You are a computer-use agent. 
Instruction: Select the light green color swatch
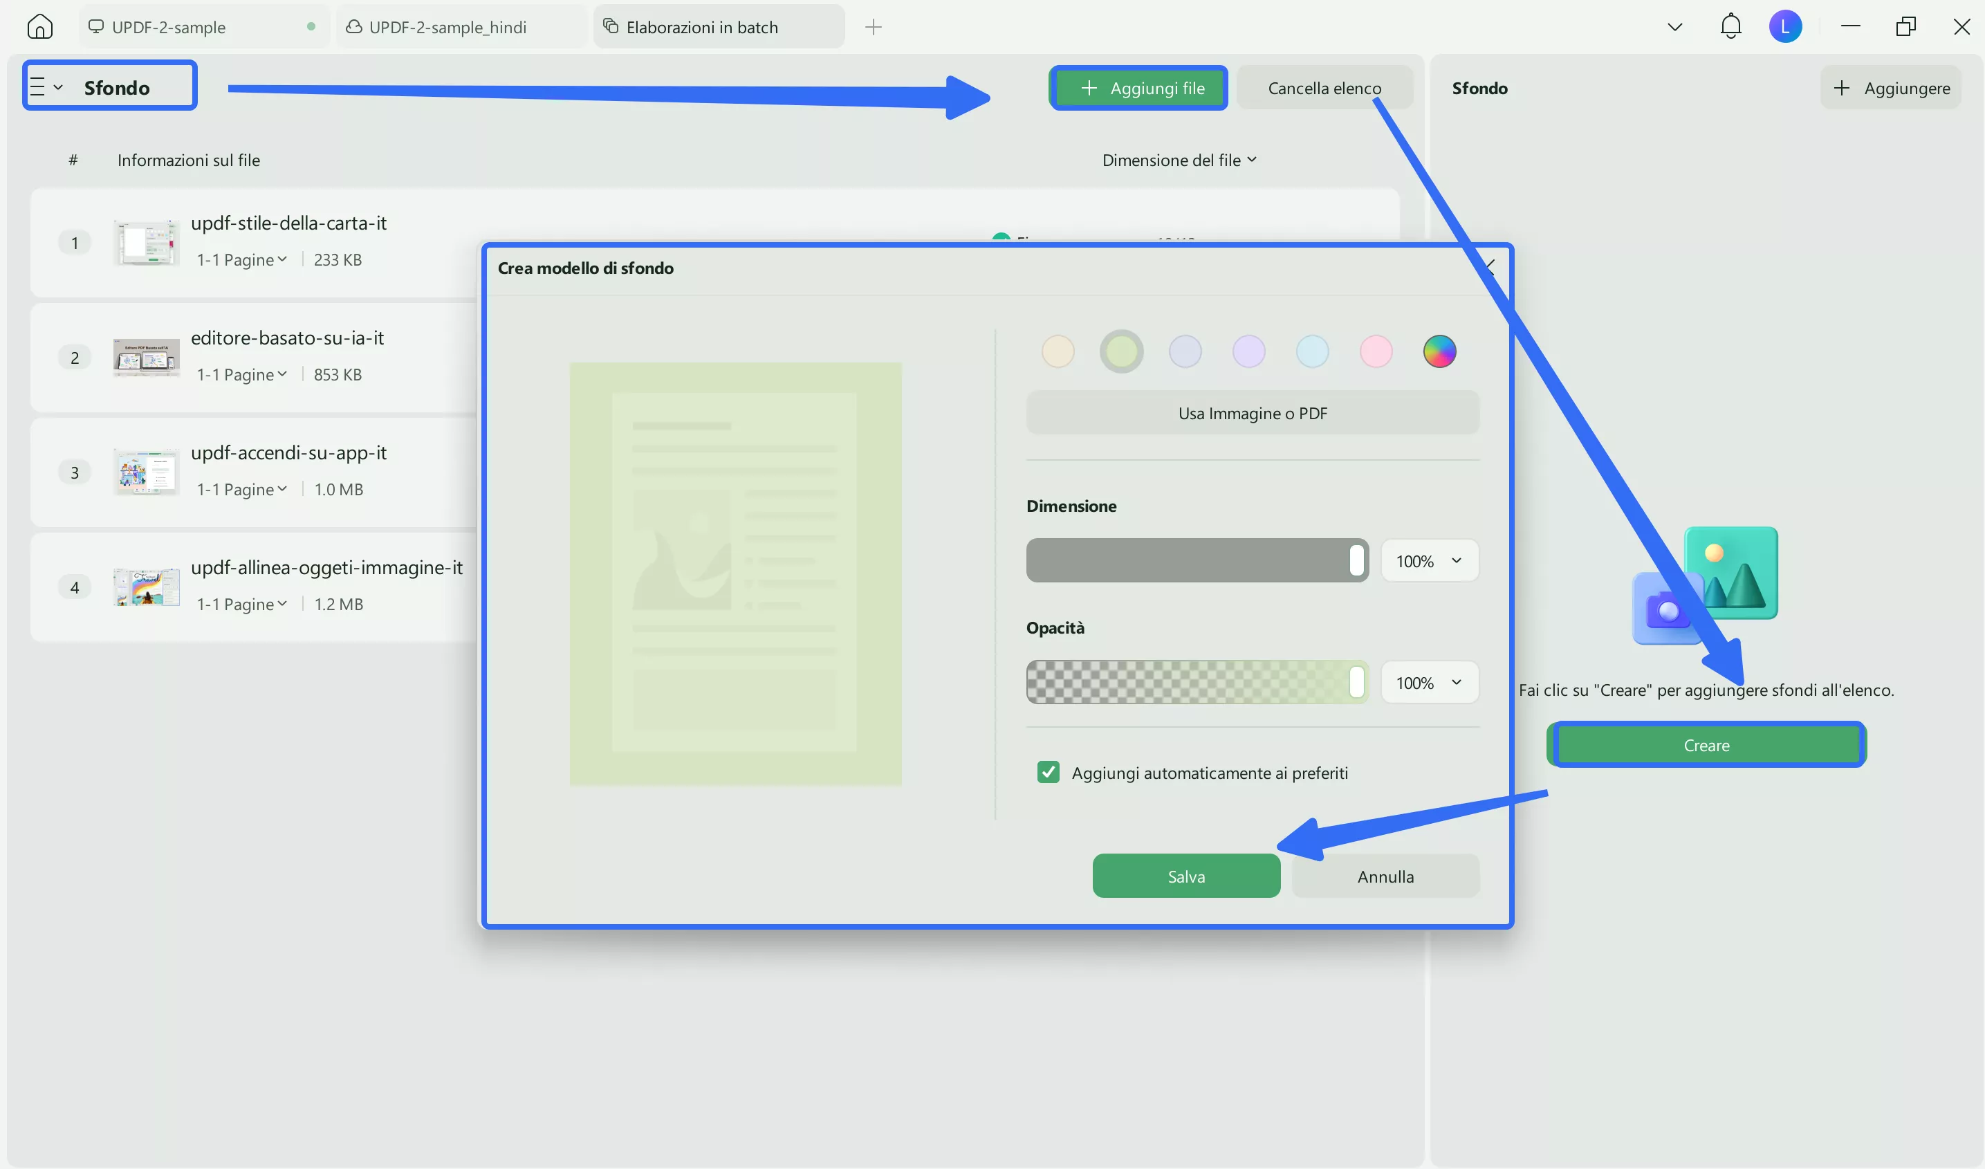tap(1121, 351)
